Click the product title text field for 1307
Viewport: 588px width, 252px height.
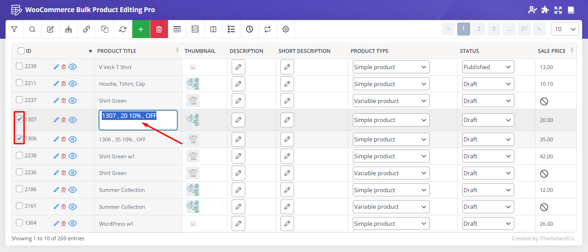point(138,120)
